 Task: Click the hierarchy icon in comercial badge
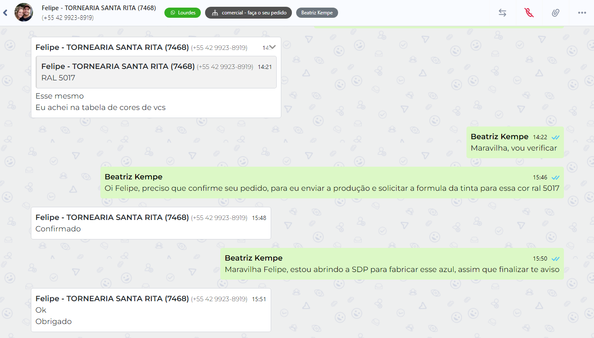tap(215, 13)
